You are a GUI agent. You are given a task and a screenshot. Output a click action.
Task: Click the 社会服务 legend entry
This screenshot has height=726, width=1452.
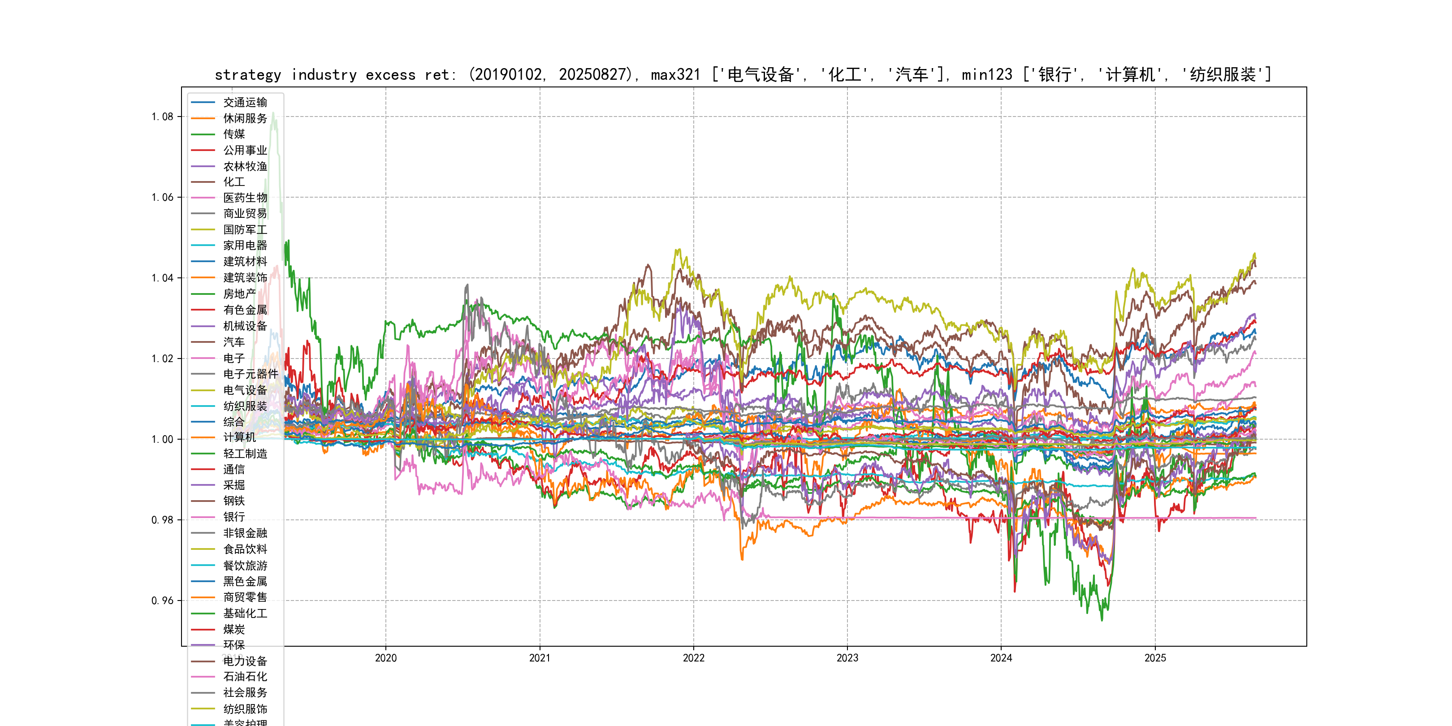point(245,693)
